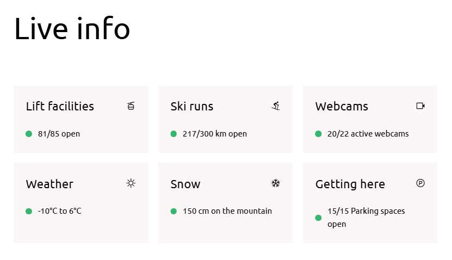This screenshot has width=452, height=260.
Task: Click the snowflake icon on Snow card
Action: tap(275, 183)
